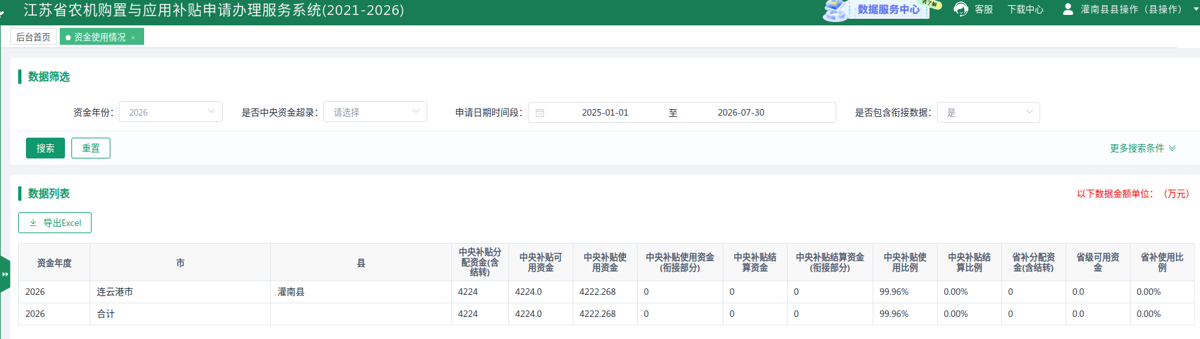Click the calendar icon in date range
The height and width of the screenshot is (339, 1200).
(540, 112)
